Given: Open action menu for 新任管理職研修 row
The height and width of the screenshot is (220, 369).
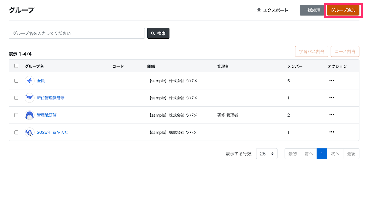Looking at the screenshot, I should (x=332, y=97).
